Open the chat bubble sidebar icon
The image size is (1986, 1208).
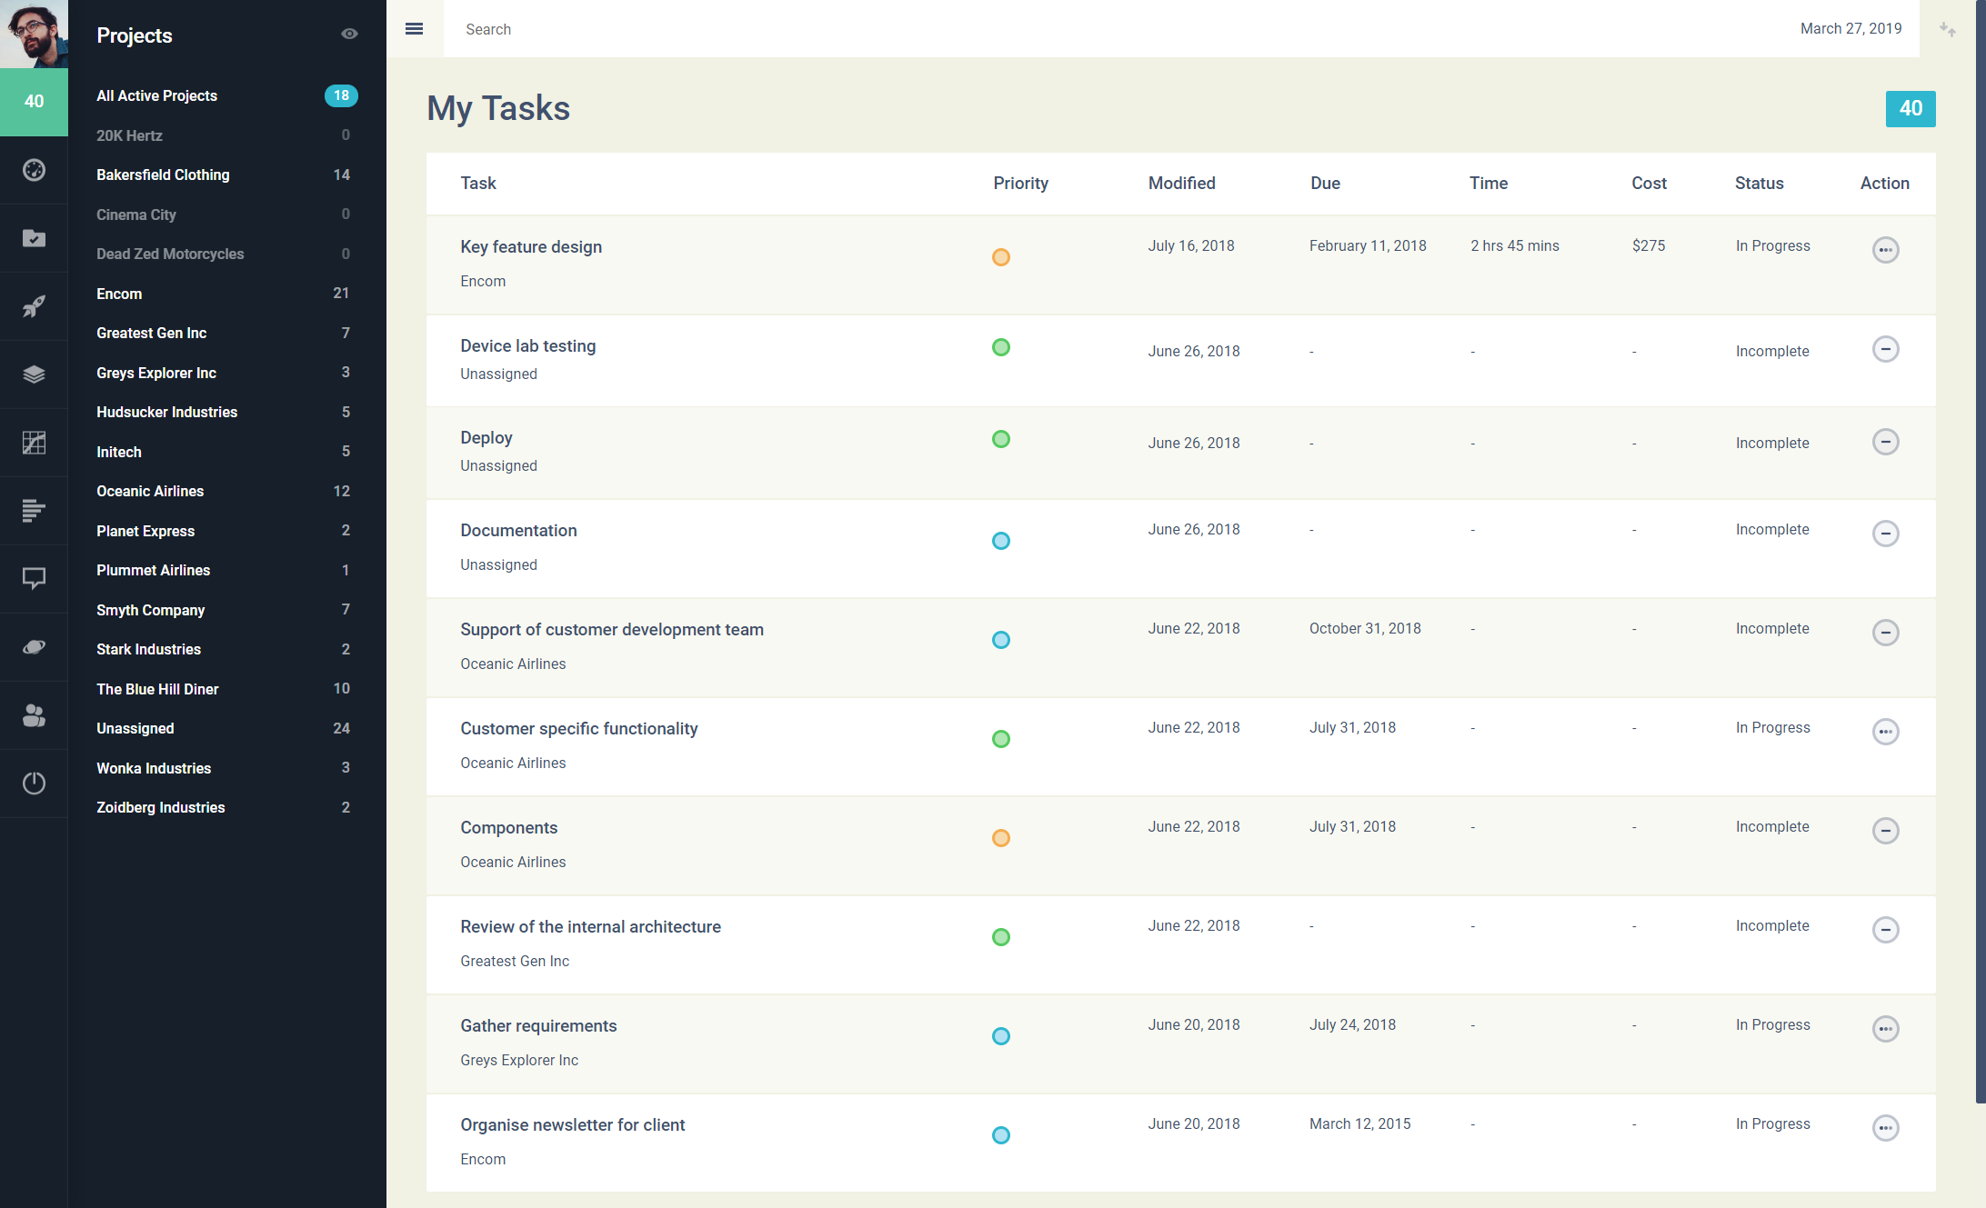pyautogui.click(x=34, y=578)
